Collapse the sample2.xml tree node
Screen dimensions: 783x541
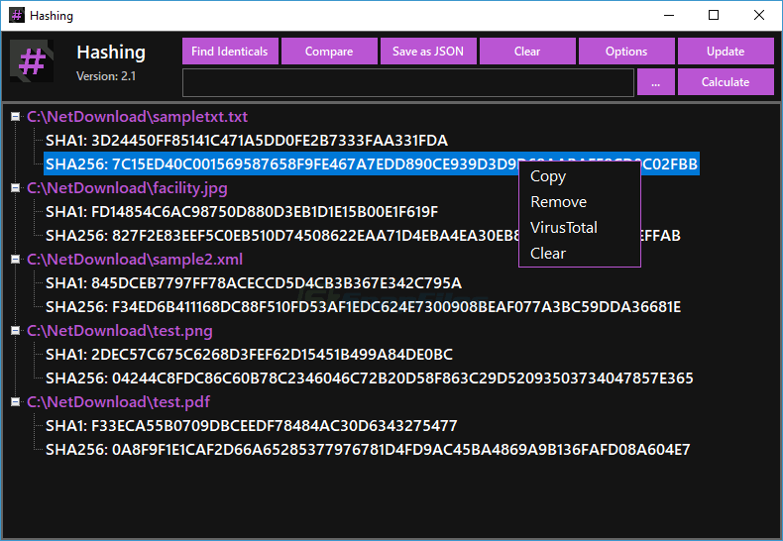[x=16, y=260]
